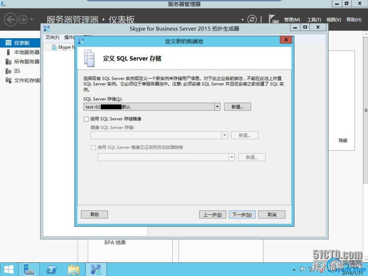368x276 pixels.
Task: Close the 定义新的前端池 dialog
Action: tap(286, 40)
